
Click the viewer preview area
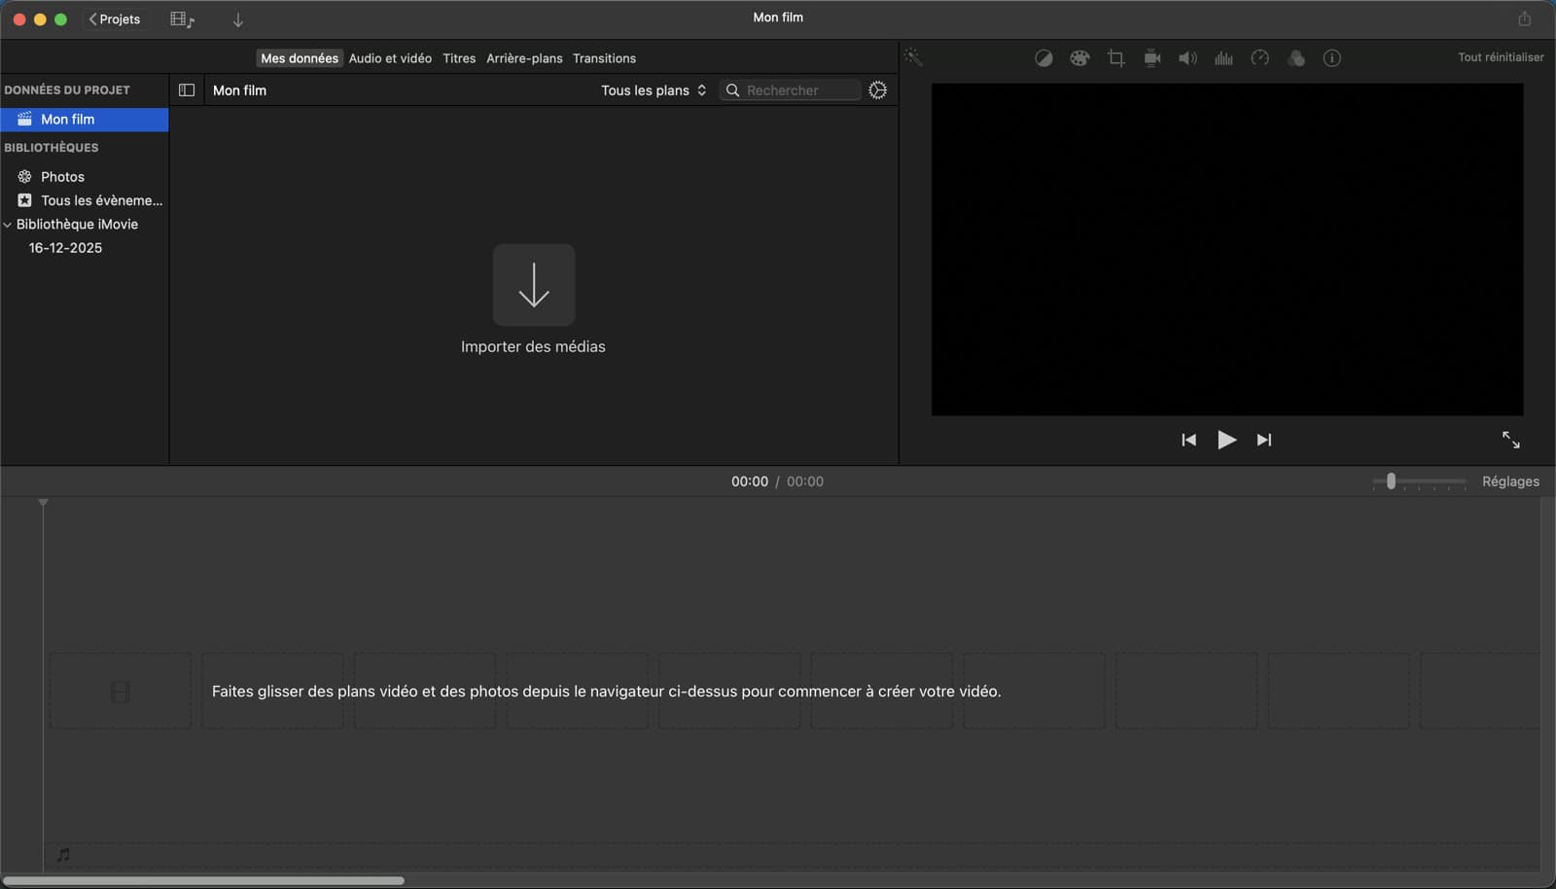(x=1227, y=249)
